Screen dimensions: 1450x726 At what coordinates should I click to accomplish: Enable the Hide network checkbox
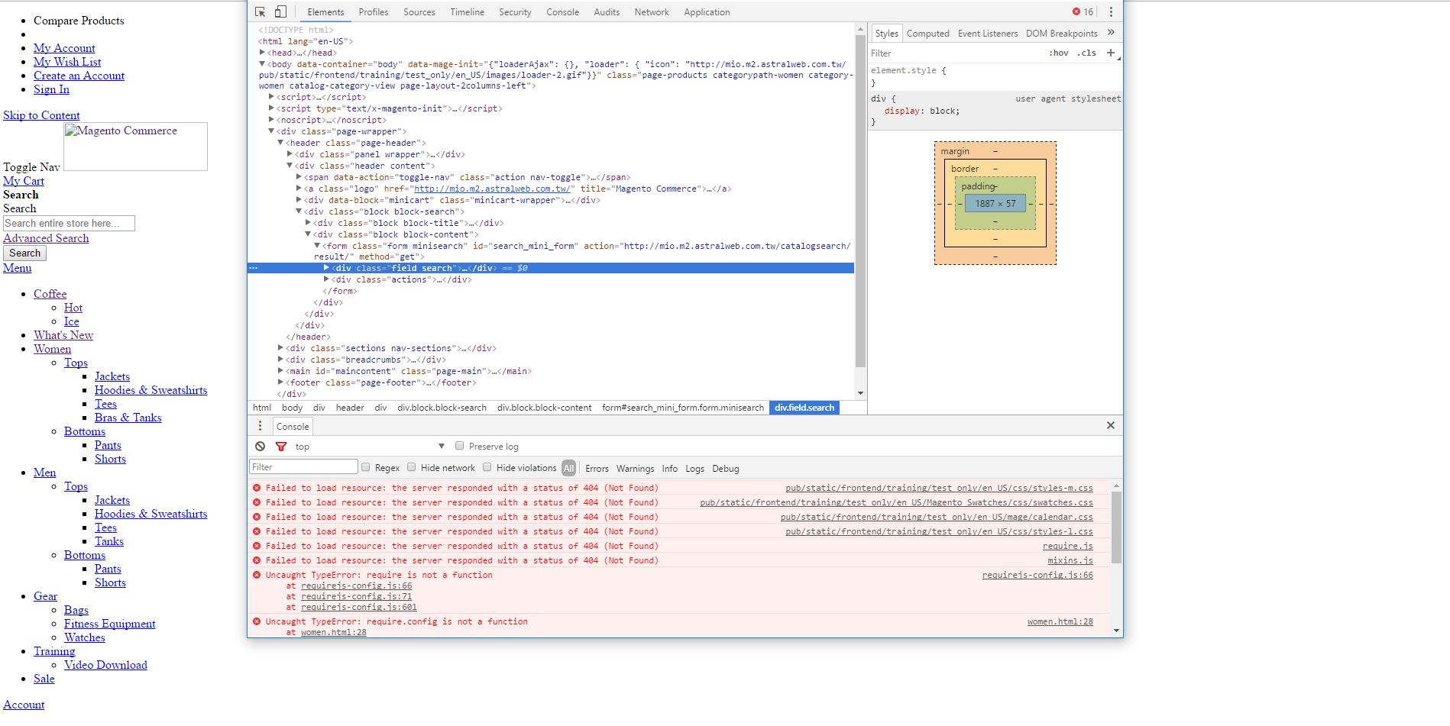click(x=411, y=467)
